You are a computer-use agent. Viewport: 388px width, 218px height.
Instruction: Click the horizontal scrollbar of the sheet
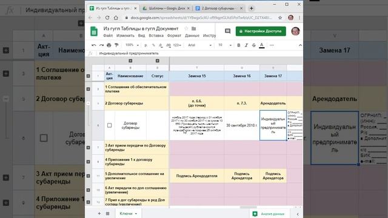pos(249,207)
